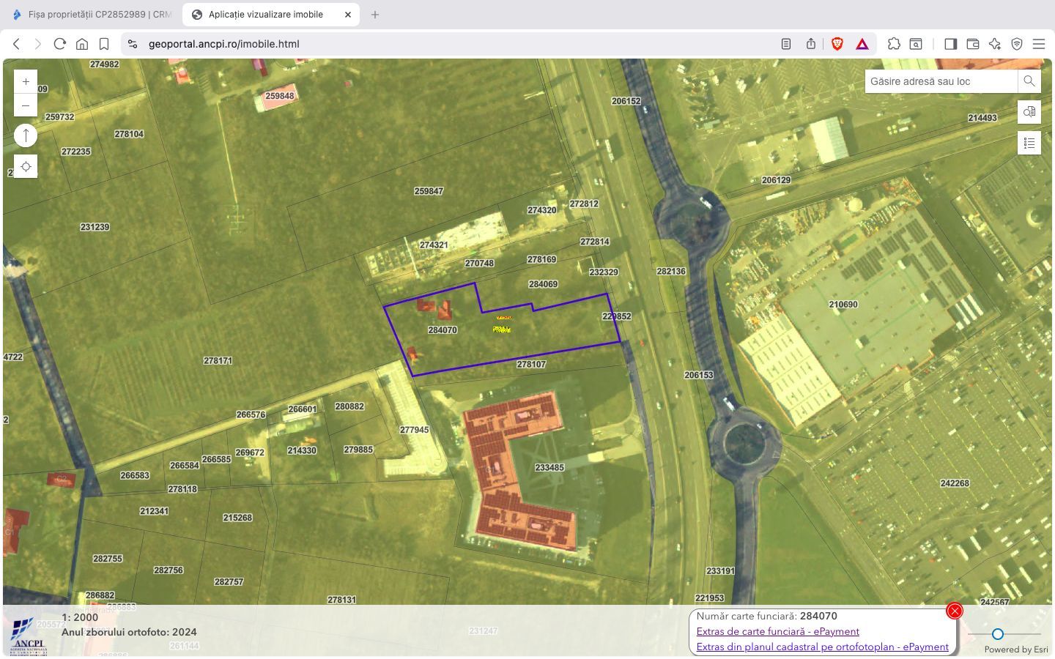The image size is (1055, 659).
Task: Reset map orientation with compass arrow
Action: 26,135
